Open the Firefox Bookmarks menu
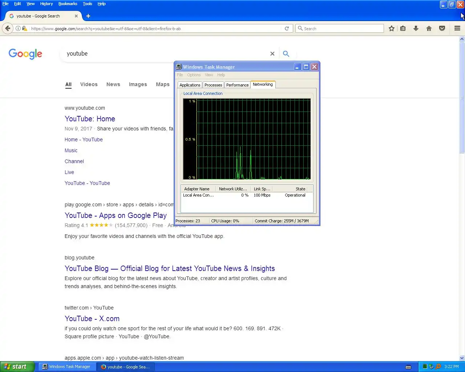This screenshot has height=372, width=465. pyautogui.click(x=68, y=4)
